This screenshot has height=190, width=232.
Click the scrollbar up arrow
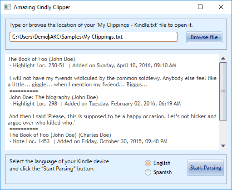[x=223, y=58]
